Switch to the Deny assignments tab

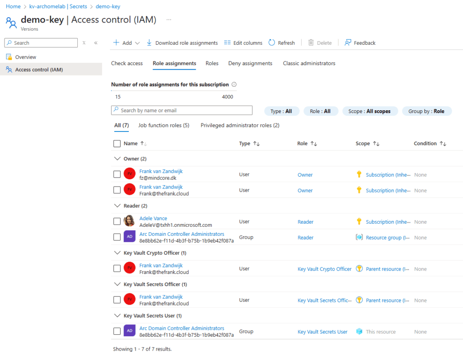point(250,63)
